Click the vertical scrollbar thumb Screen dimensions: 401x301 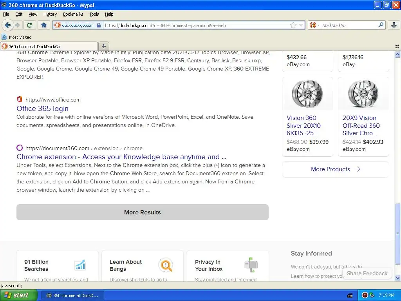point(397,234)
